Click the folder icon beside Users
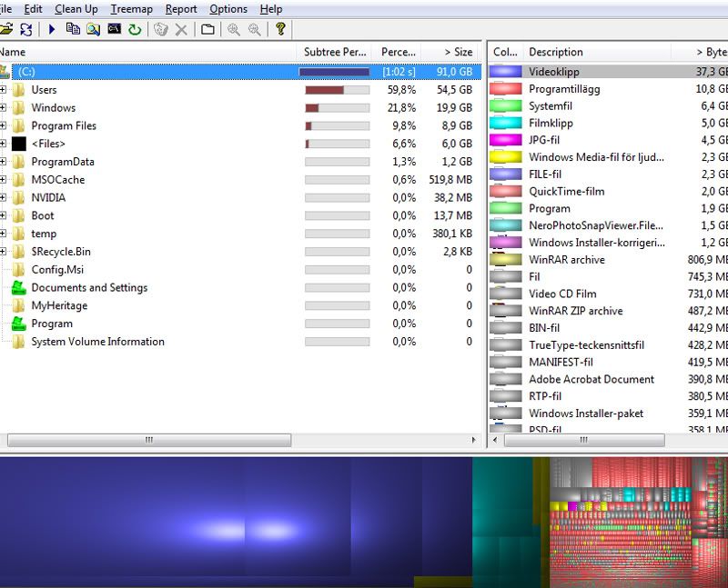The width and height of the screenshot is (728, 588). pyautogui.click(x=18, y=89)
